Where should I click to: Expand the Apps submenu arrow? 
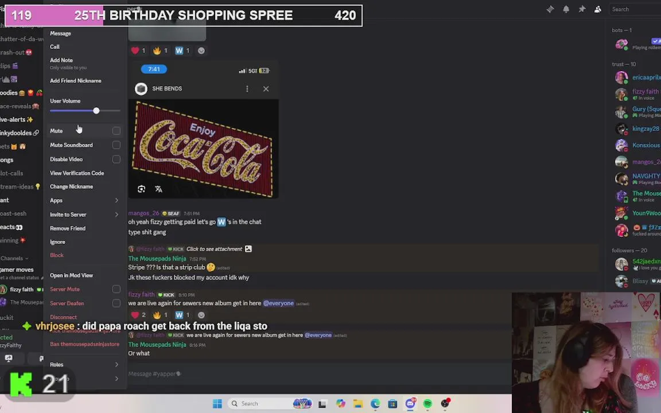click(x=117, y=201)
